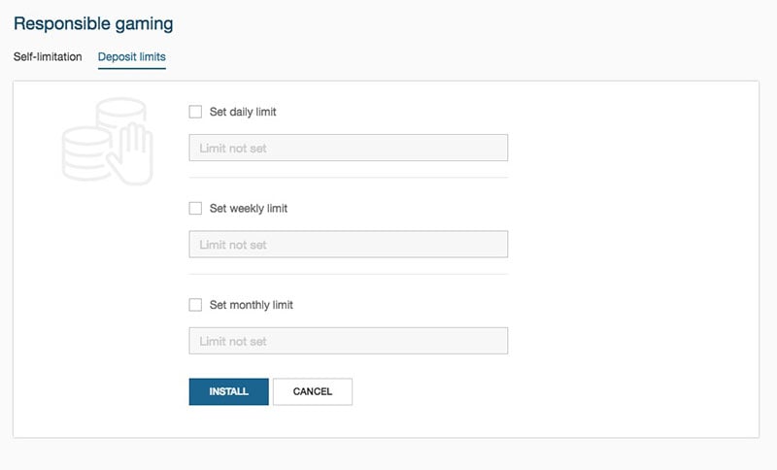Click the tall coin stack in the illustration
This screenshot has width=777, height=470.
coord(120,115)
